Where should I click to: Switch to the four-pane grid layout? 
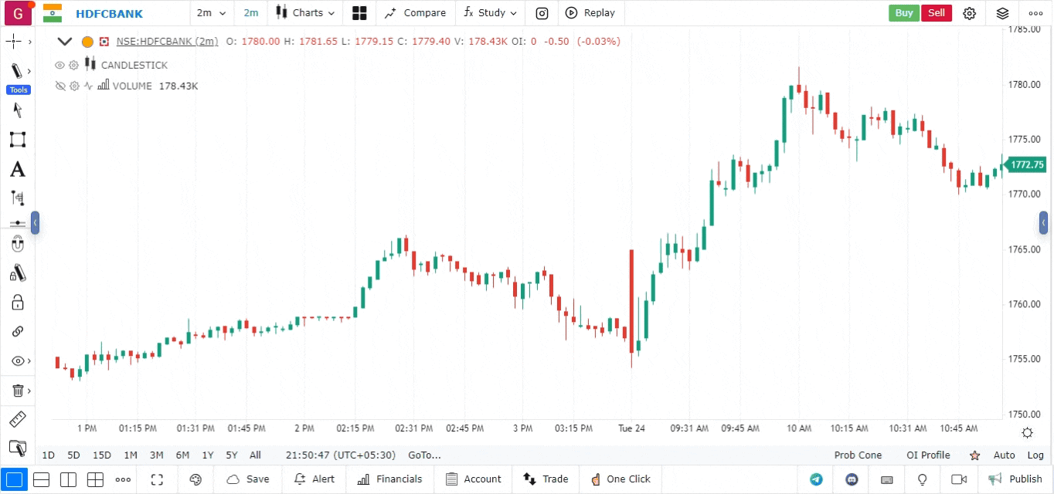tap(95, 479)
